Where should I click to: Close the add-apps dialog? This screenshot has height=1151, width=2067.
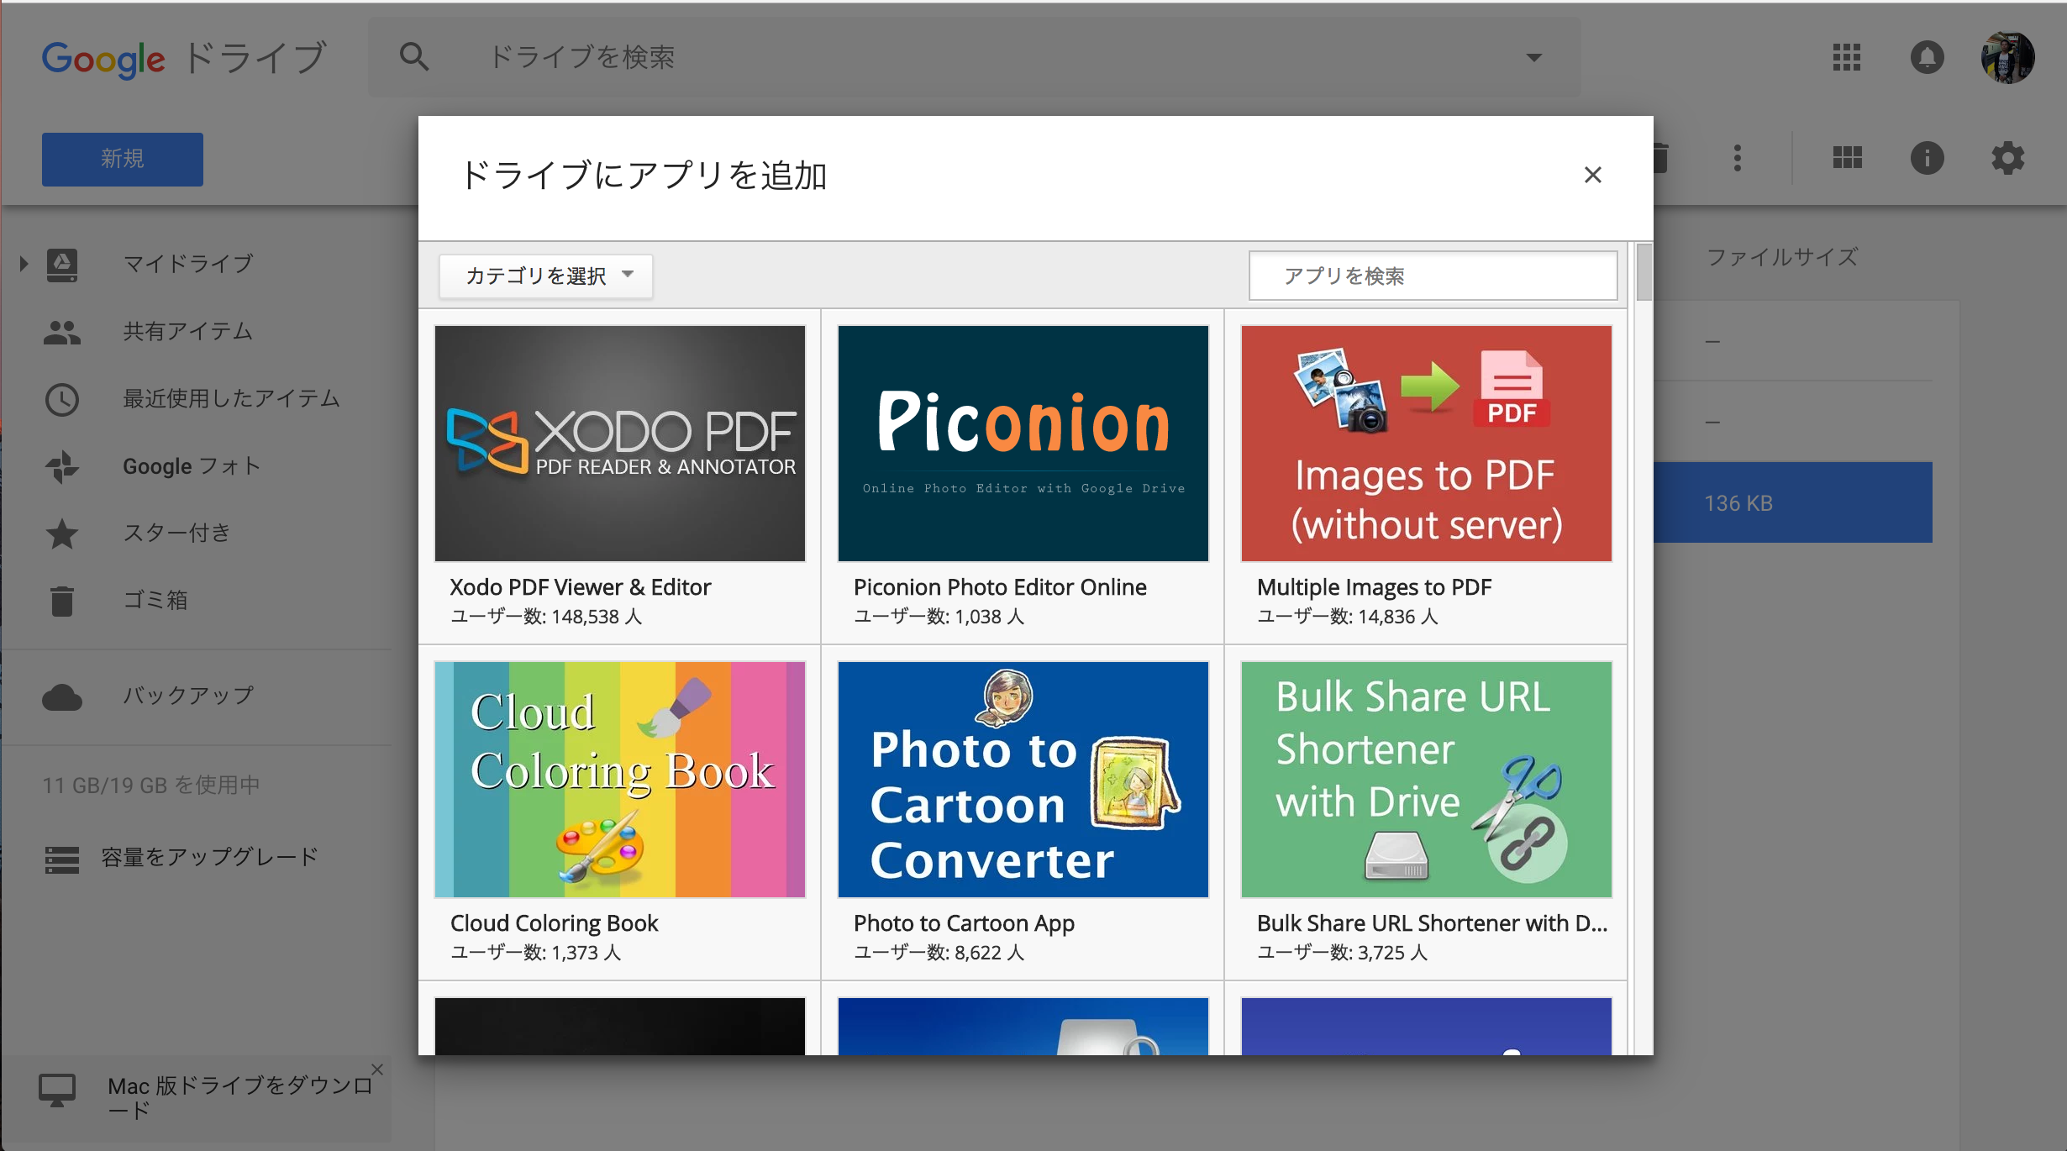click(x=1593, y=175)
